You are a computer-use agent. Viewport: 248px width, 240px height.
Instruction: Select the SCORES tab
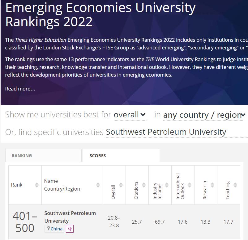pos(98,156)
